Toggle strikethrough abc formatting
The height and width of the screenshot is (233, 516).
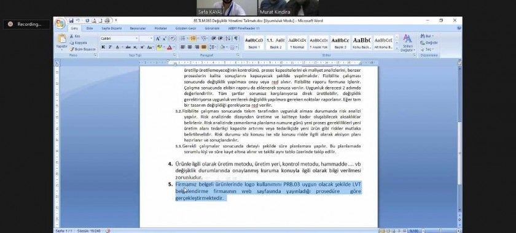(128, 47)
